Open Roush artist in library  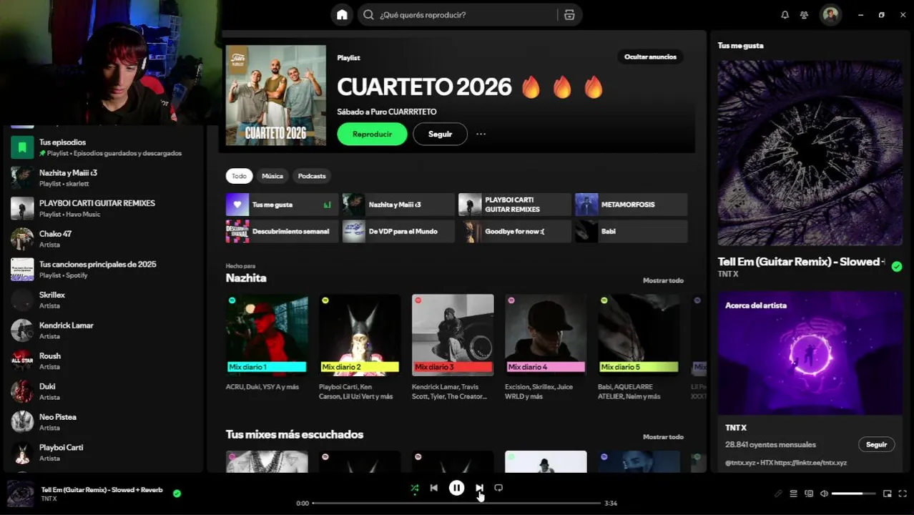click(x=104, y=361)
